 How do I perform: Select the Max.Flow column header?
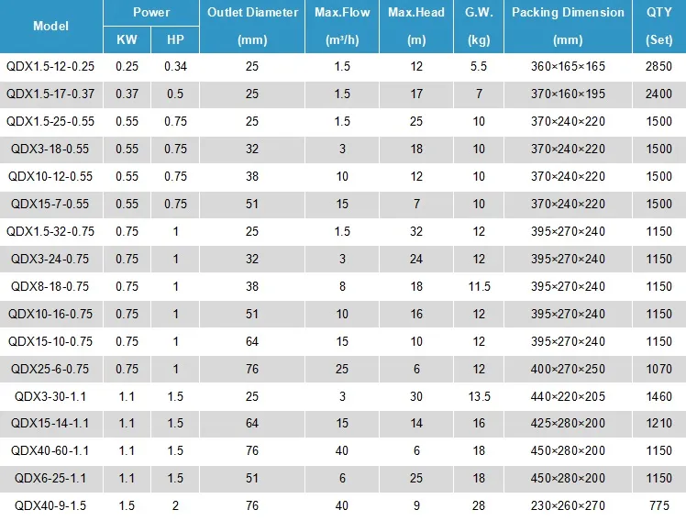pos(342,26)
